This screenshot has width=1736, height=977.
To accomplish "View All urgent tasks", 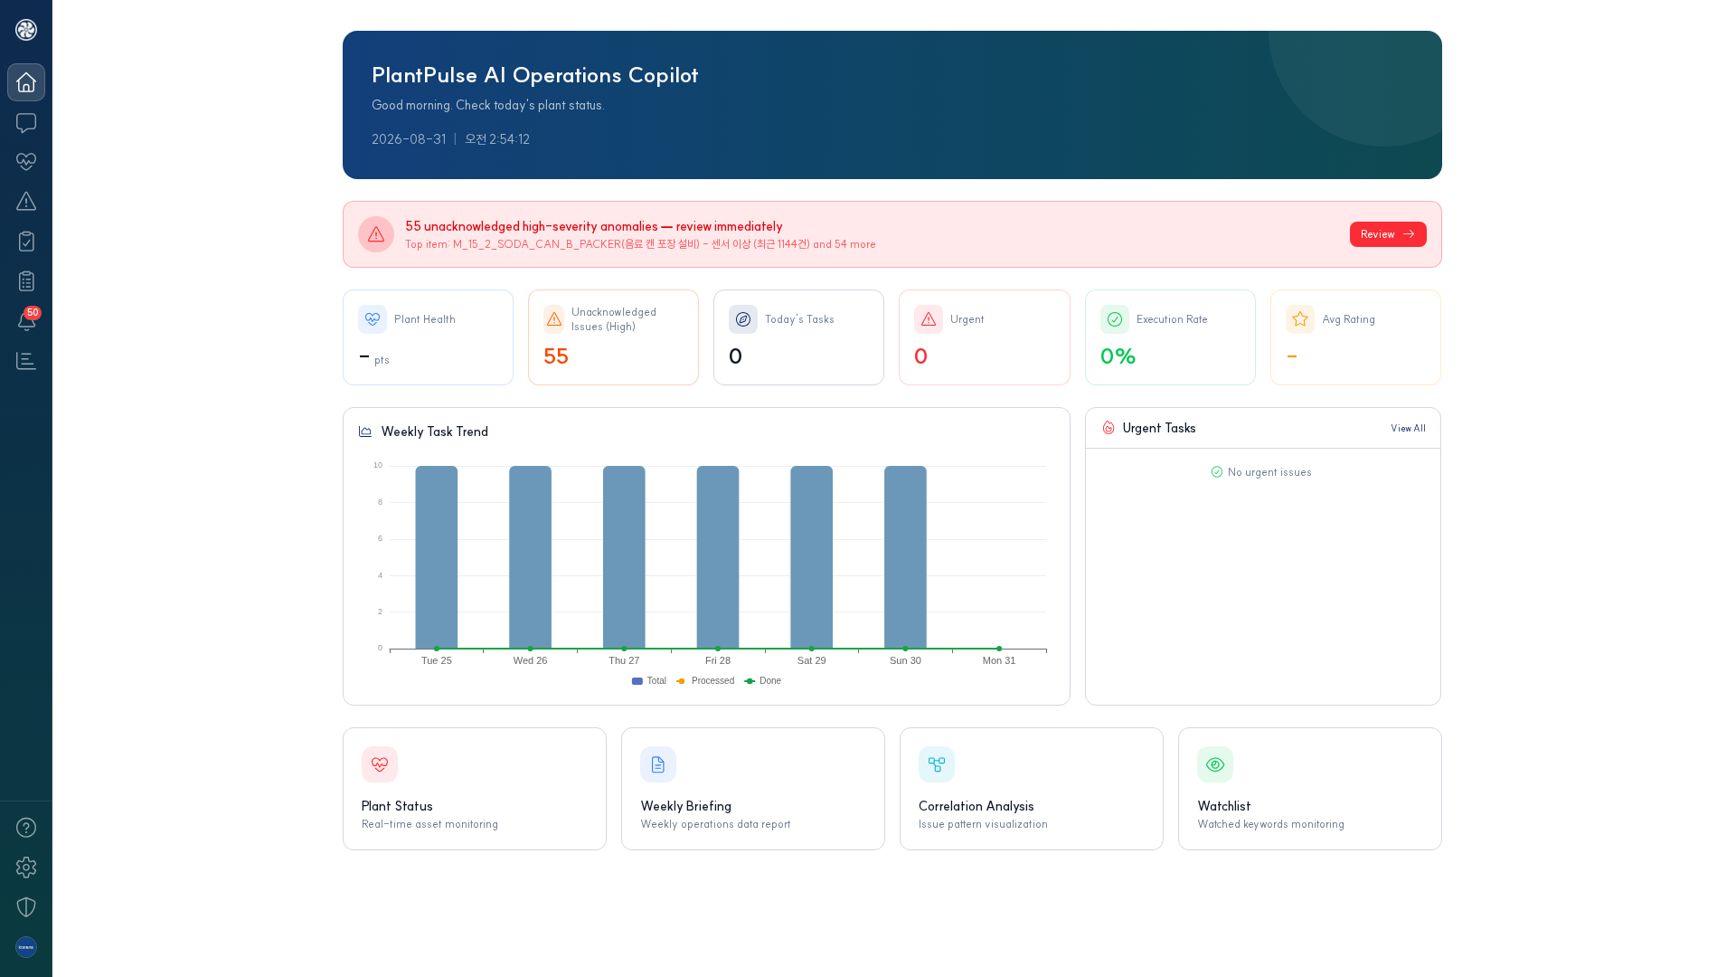I will (x=1408, y=429).
